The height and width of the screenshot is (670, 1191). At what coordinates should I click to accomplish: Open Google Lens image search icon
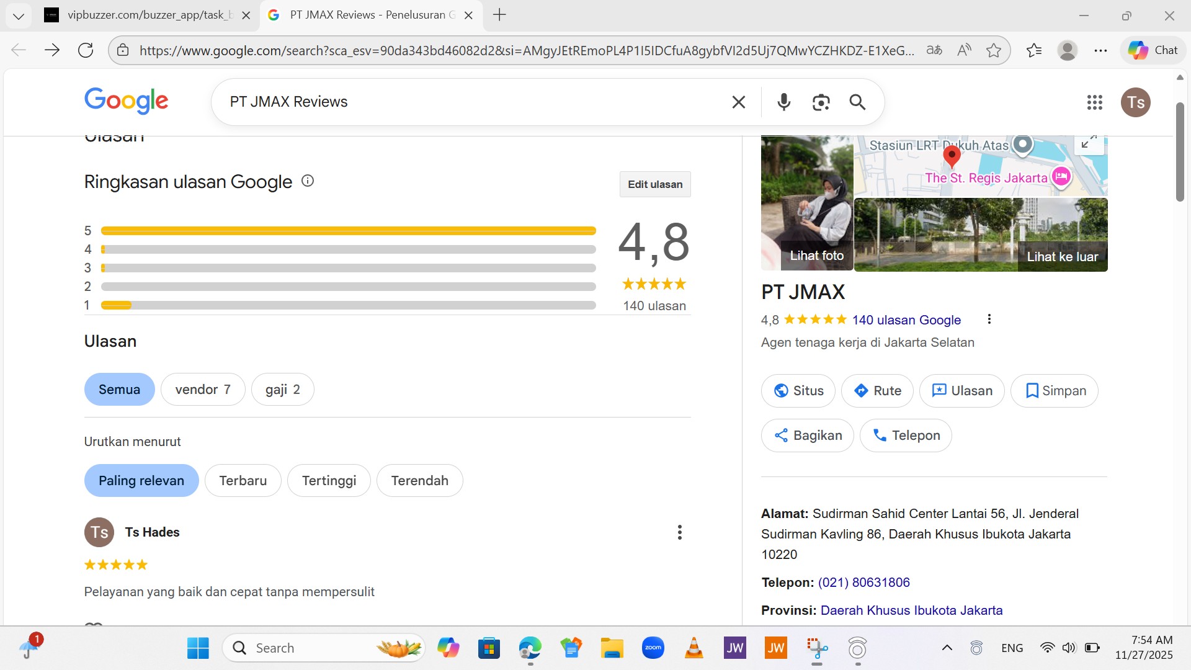[x=821, y=102]
